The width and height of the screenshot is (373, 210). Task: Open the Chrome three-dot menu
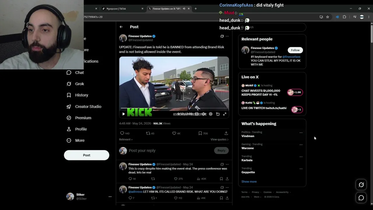pyautogui.click(x=369, y=17)
